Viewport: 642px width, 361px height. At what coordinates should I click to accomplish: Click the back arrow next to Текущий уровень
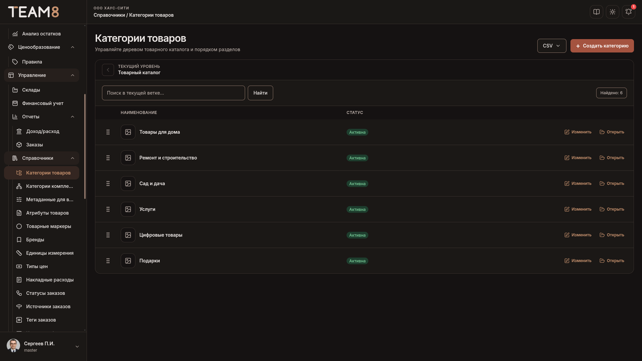108,70
